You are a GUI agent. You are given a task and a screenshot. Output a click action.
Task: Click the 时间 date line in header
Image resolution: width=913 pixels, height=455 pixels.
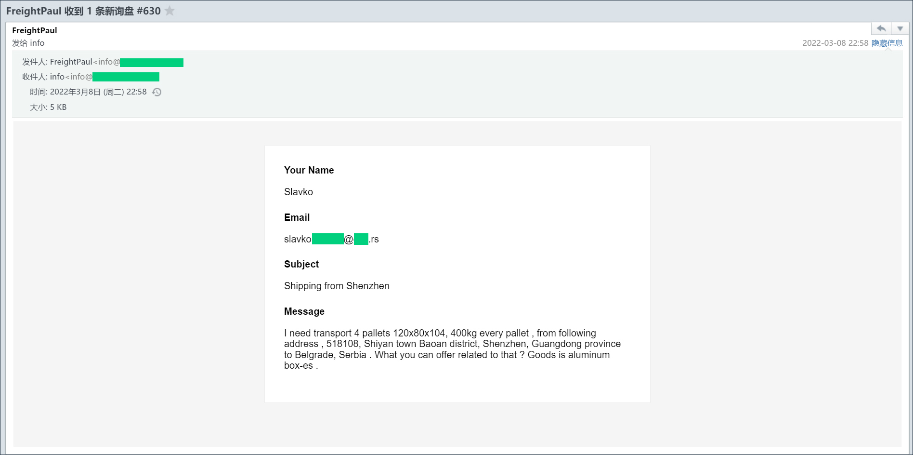[x=98, y=92]
